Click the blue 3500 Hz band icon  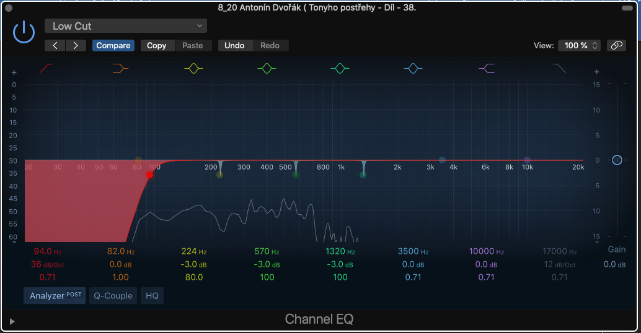[x=413, y=69]
